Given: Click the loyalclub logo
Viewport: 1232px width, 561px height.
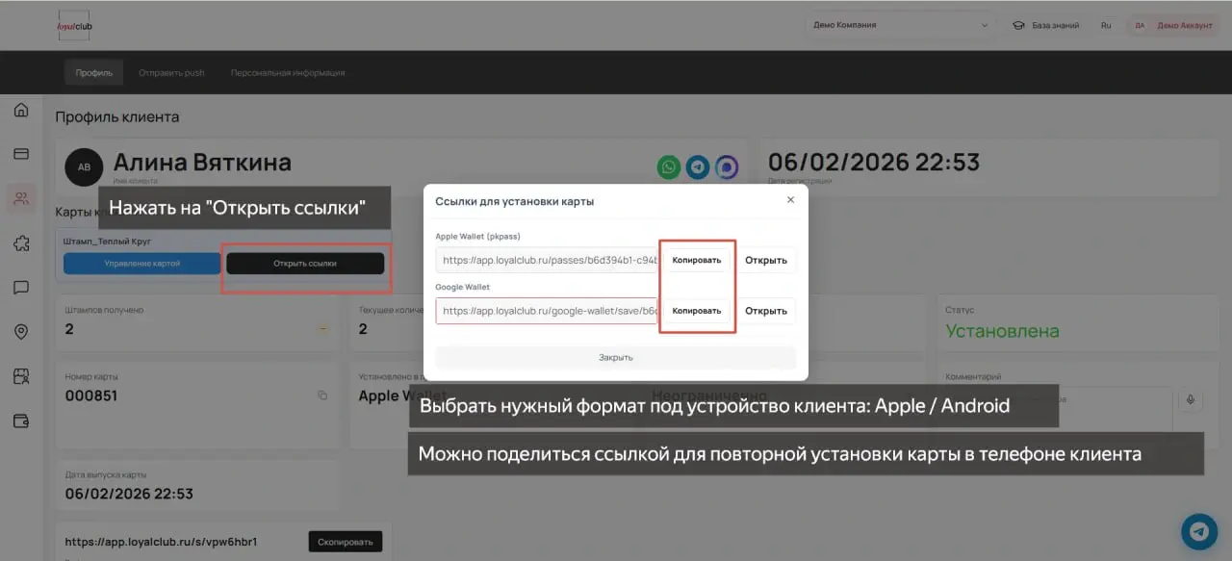Looking at the screenshot, I should pyautogui.click(x=75, y=26).
